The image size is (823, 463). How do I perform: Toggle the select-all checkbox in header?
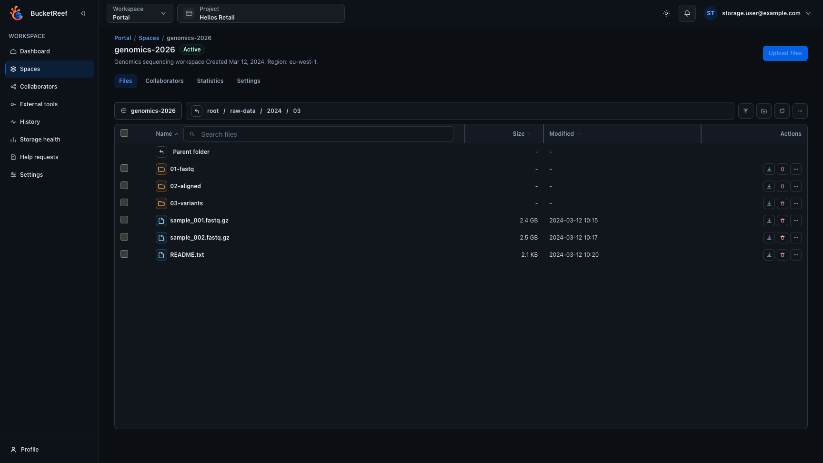(124, 133)
